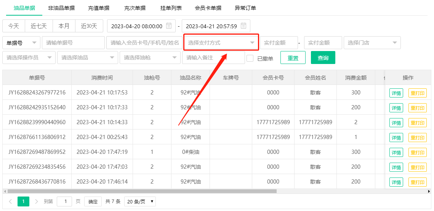Change the 20 条/页 page size dropdown
This screenshot has width=434, height=211.
point(140,201)
